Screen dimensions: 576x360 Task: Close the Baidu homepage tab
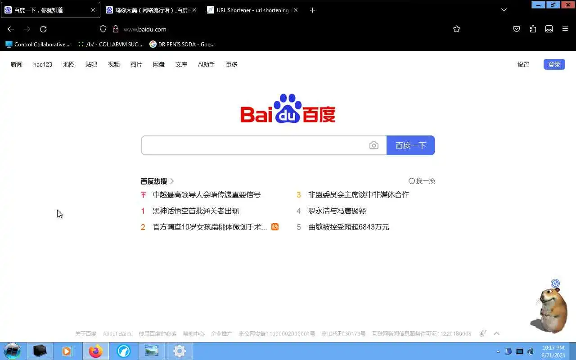93,10
